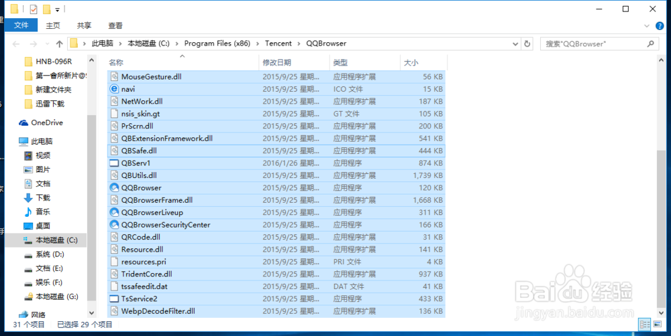Open the 新建文件夹 folder in sidebar
This screenshot has height=336, width=671.
tap(53, 90)
